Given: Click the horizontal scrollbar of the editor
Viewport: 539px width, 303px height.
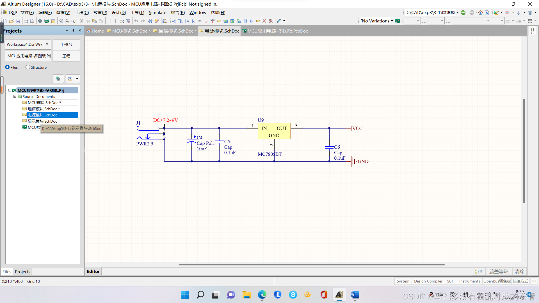Looking at the screenshot, I should 312,264.
